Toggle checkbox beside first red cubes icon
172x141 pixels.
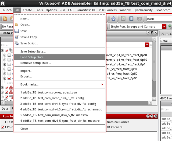pyautogui.click(x=7, y=87)
